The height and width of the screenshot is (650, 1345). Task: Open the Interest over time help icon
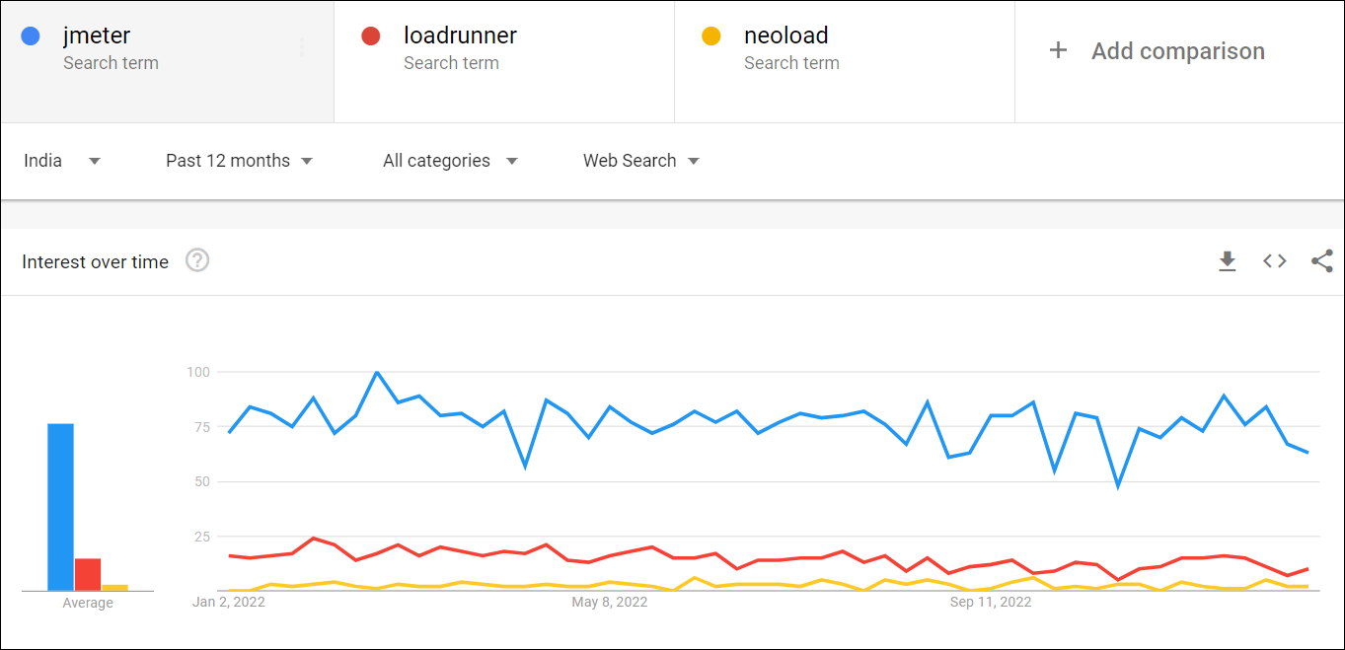(x=197, y=261)
